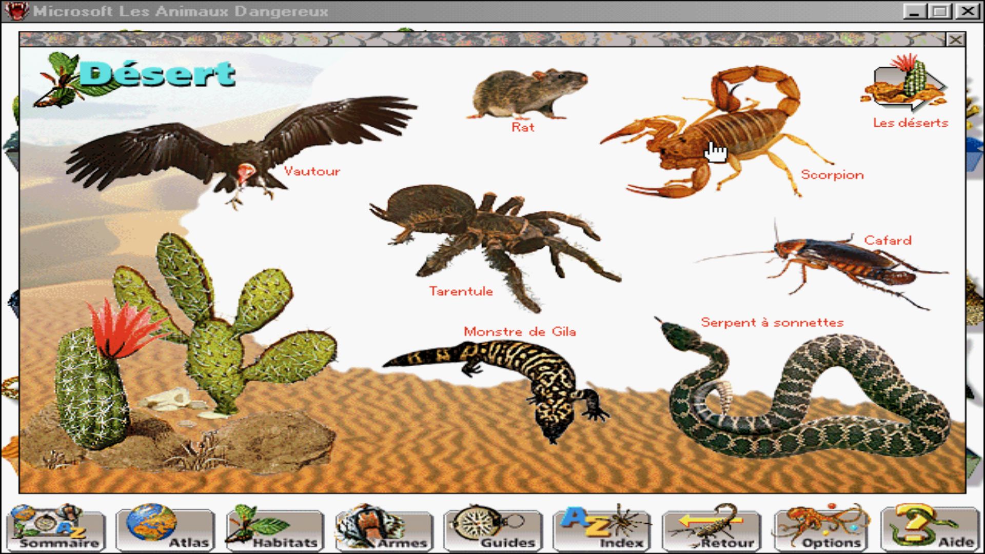Maximize the Animaux Dangereux window
This screenshot has height=554, width=985.
coord(940,11)
